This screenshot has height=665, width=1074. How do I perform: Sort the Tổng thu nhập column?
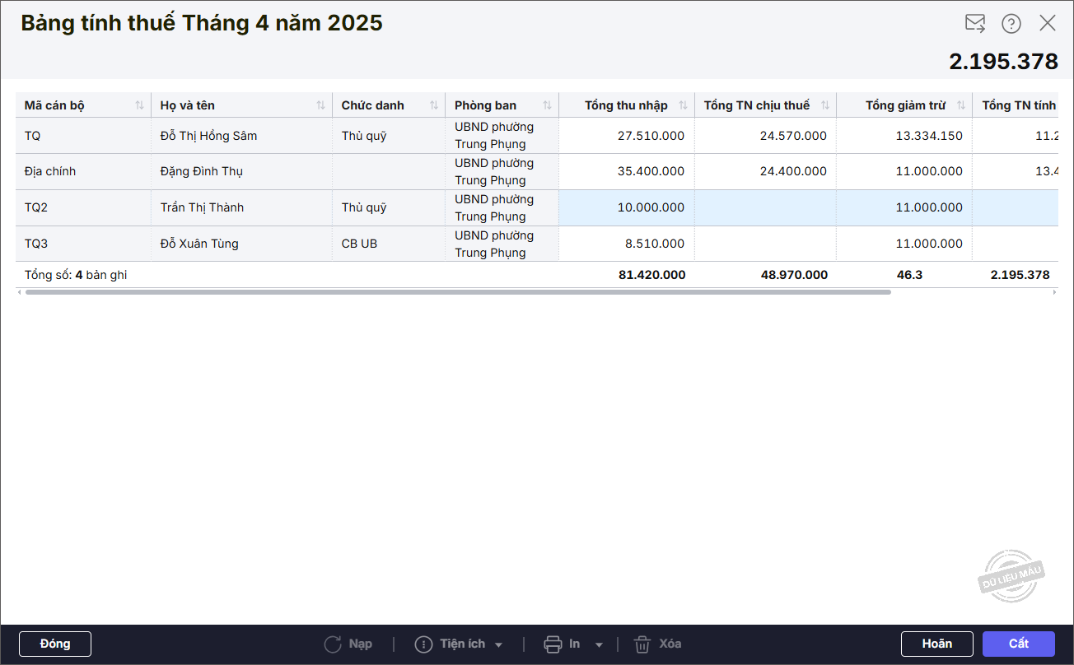click(683, 105)
